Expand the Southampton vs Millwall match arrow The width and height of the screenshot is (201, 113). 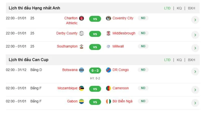[x=195, y=48]
